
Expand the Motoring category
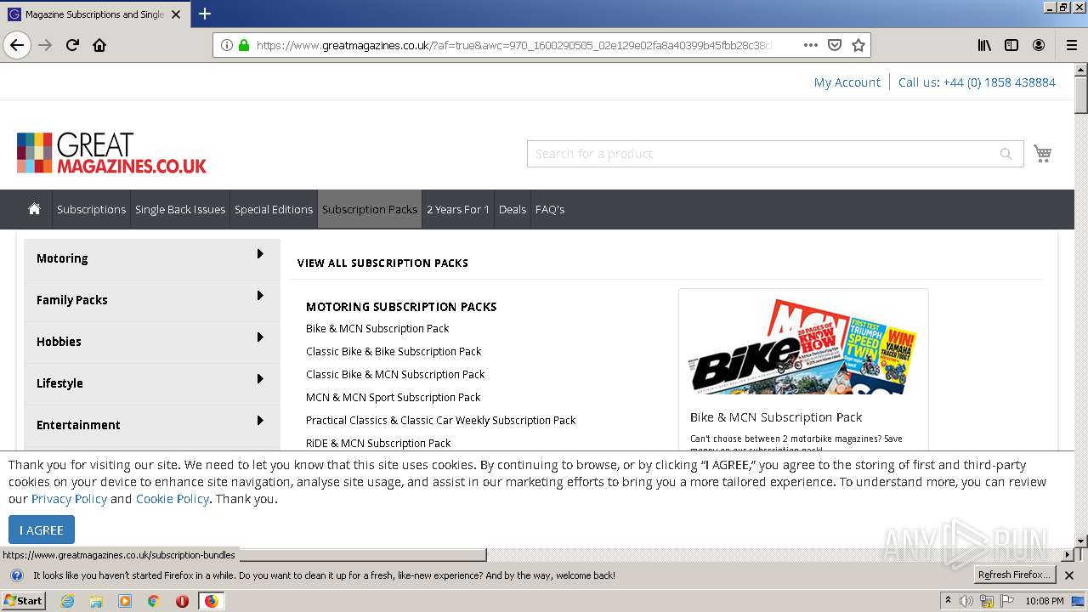coord(152,258)
